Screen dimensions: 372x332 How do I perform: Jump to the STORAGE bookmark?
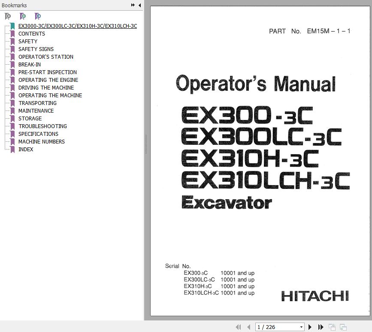[x=30, y=118]
